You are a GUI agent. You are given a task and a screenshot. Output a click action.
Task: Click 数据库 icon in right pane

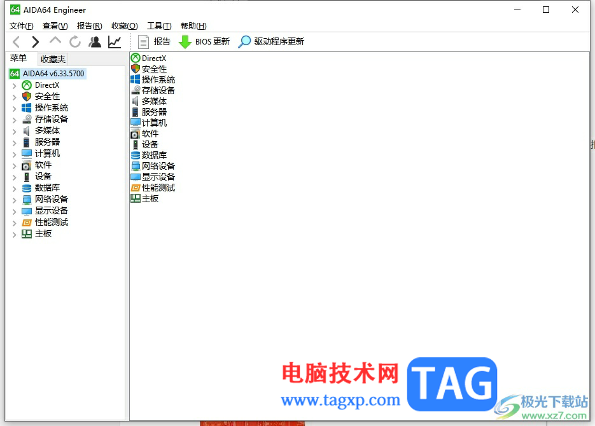click(136, 155)
